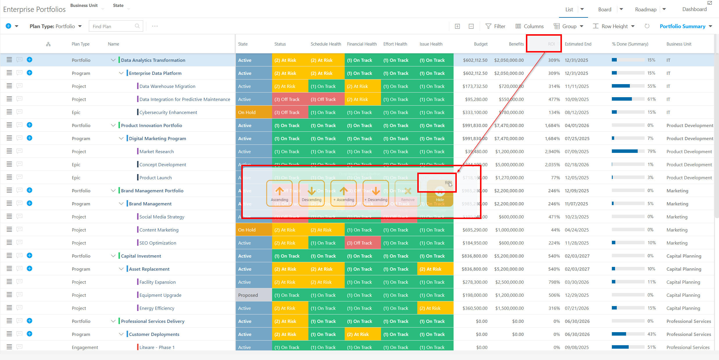Open the Data Warehouse Migration project

point(167,86)
